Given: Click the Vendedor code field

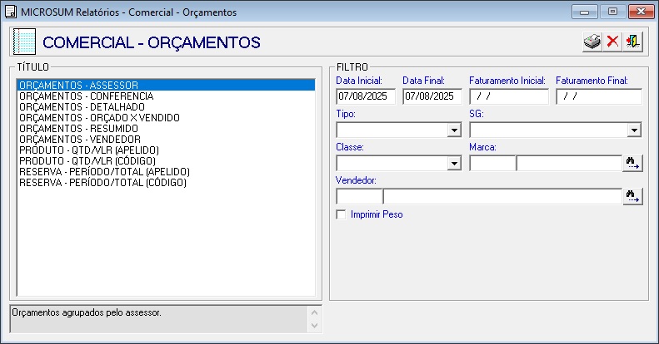Looking at the screenshot, I should (x=359, y=196).
